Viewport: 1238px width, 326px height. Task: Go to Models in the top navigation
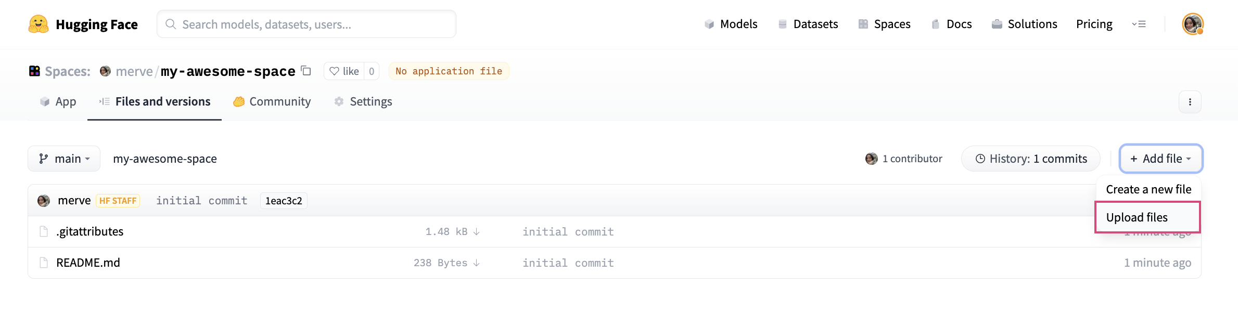[x=731, y=24]
